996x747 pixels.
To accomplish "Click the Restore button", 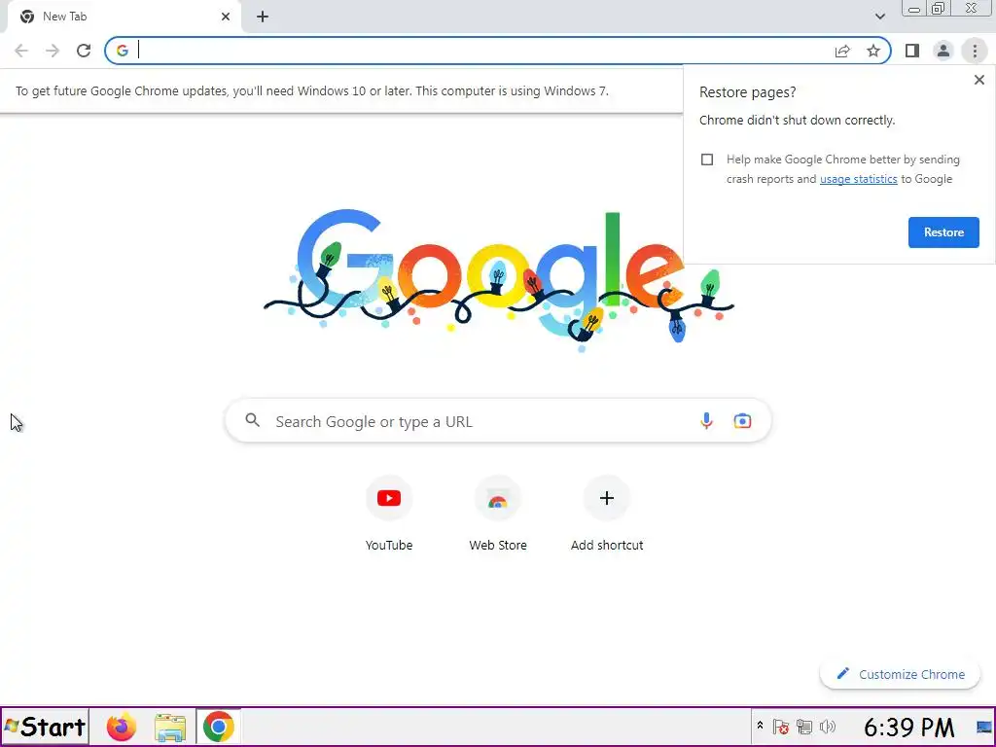I will click(943, 232).
